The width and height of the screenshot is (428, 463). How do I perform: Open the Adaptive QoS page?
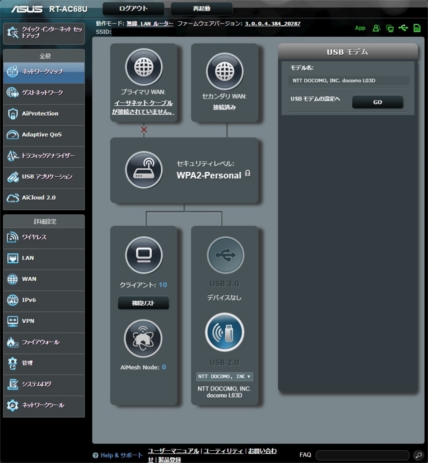44,135
